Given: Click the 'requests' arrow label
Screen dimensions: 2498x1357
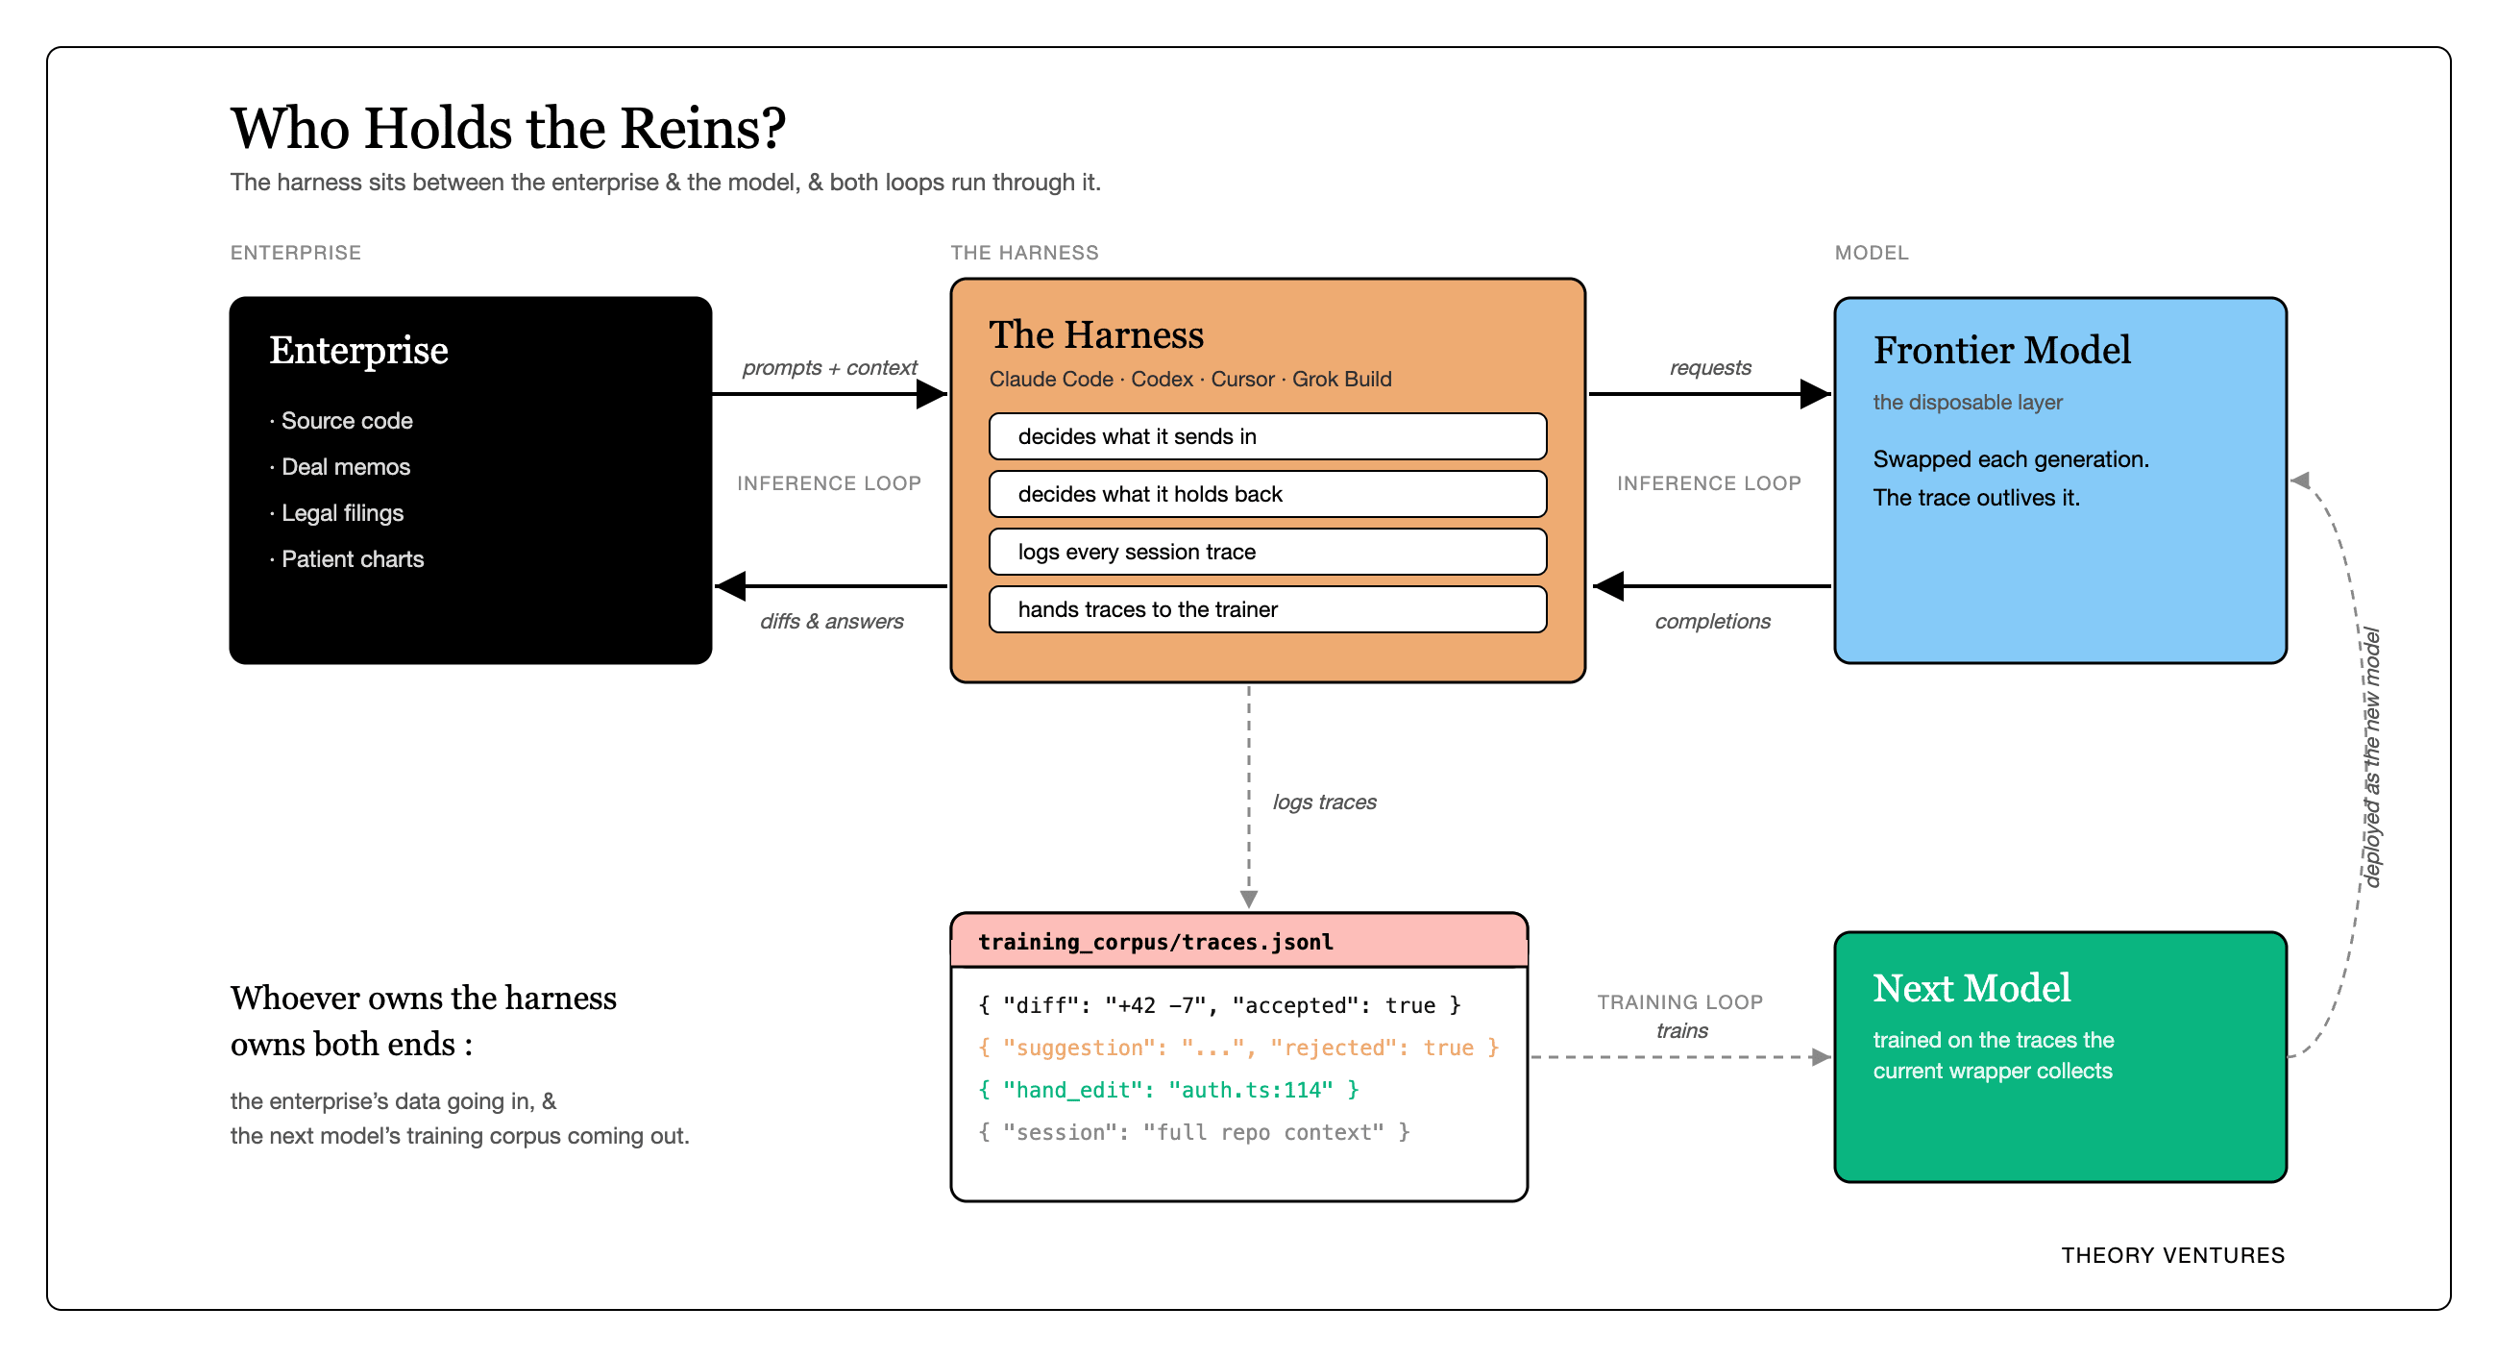Looking at the screenshot, I should 1709,368.
